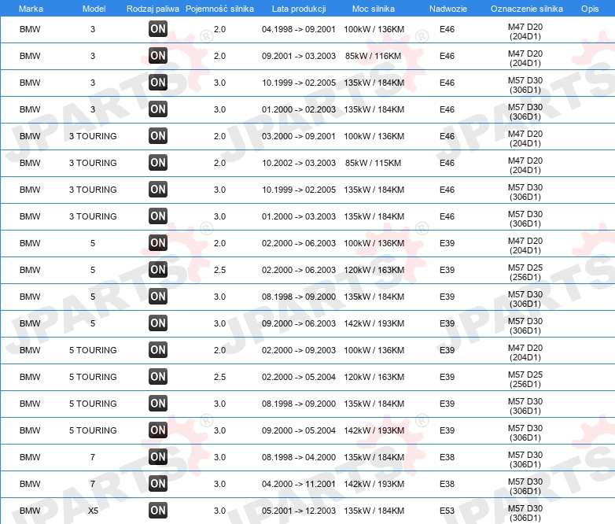Image resolution: width=615 pixels, height=524 pixels.
Task: Click the Pojemność silnika column header
Action: pyautogui.click(x=219, y=9)
